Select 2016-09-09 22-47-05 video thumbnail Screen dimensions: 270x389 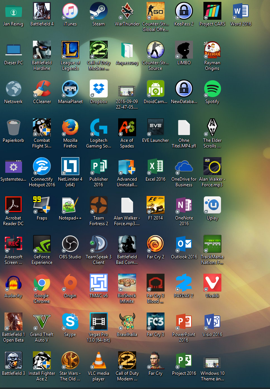click(x=127, y=91)
